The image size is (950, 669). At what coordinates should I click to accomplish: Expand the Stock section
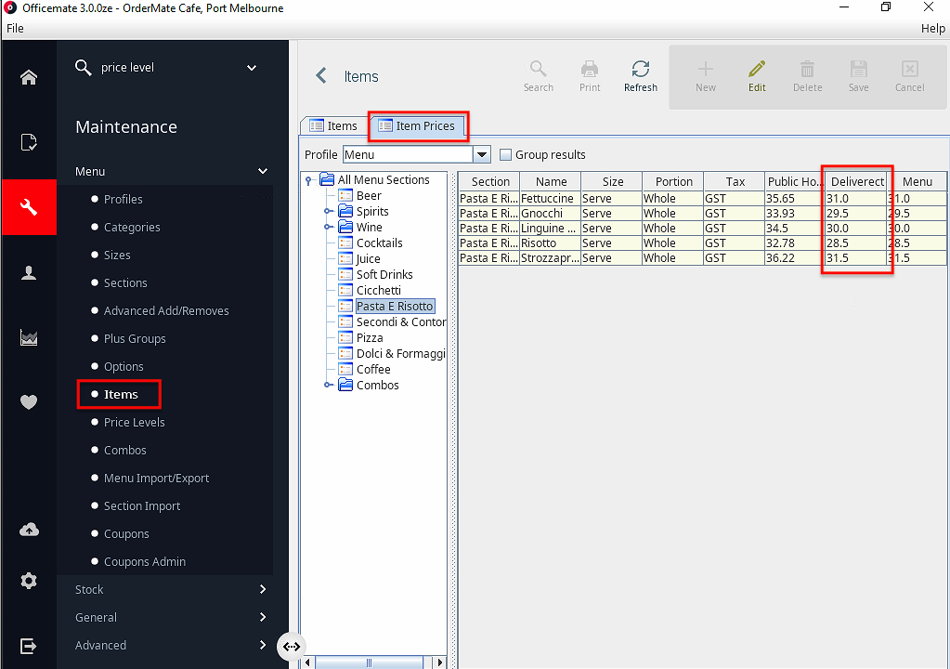(262, 589)
